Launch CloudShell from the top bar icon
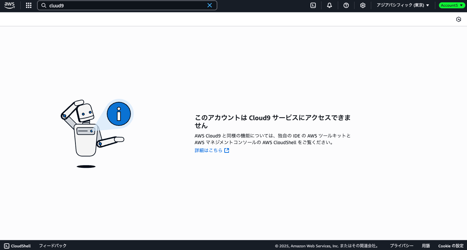 pyautogui.click(x=313, y=5)
